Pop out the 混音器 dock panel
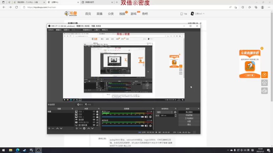Viewport: 273px width, 153px height. (153, 109)
